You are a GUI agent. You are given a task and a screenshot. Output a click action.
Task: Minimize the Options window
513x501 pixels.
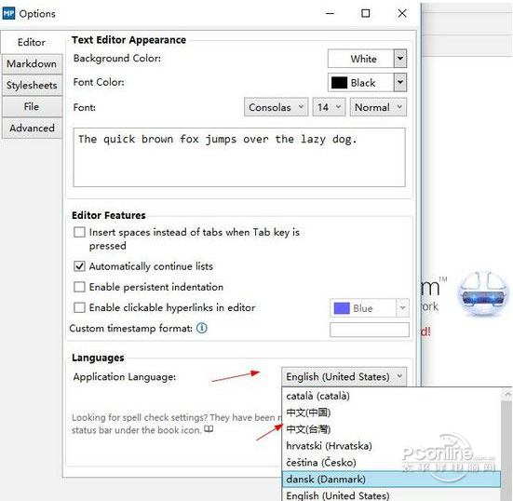coord(331,13)
